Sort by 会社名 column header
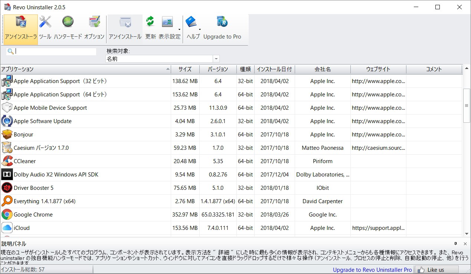Viewport: 471px width, 274px height. tap(323, 69)
